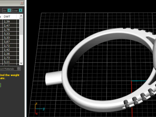Toggle the GV switch
Viewport: 156px width, 117px height.
(x=6, y=10)
